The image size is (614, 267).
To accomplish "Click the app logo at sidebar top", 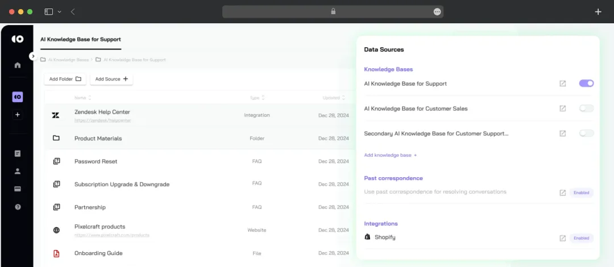I will (x=18, y=39).
